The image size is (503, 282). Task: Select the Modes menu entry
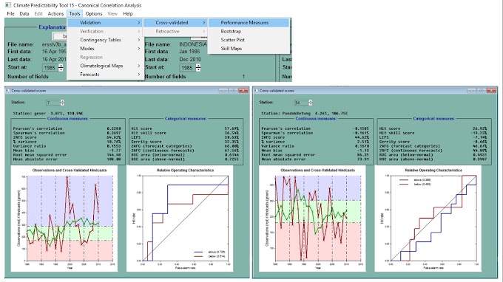coord(105,49)
